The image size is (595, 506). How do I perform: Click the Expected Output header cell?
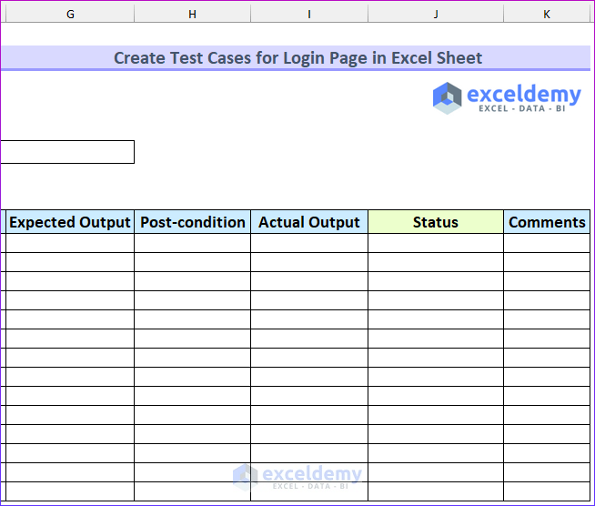point(70,222)
